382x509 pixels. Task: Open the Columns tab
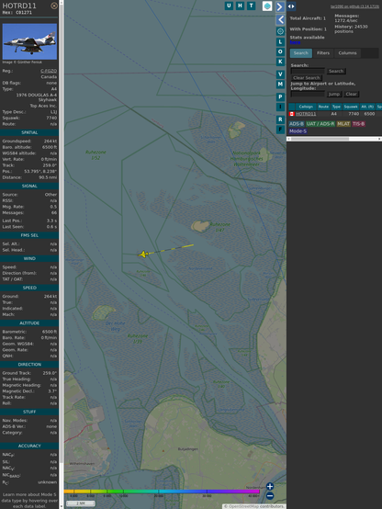click(348, 53)
